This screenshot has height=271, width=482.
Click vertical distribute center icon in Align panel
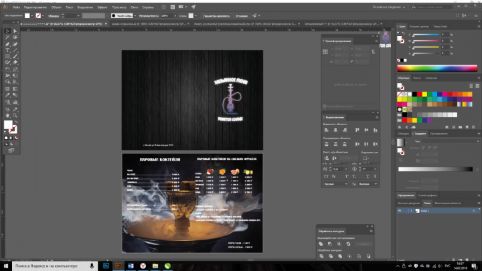coord(335,144)
